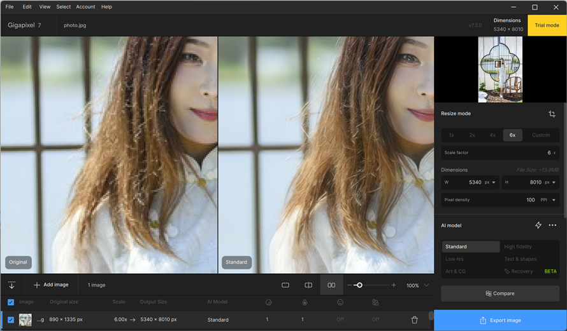This screenshot has width=567, height=331.
Task: Open the AI model three-dots options
Action: point(552,226)
